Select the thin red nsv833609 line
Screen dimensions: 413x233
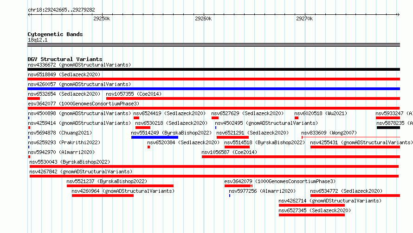pos(351,137)
